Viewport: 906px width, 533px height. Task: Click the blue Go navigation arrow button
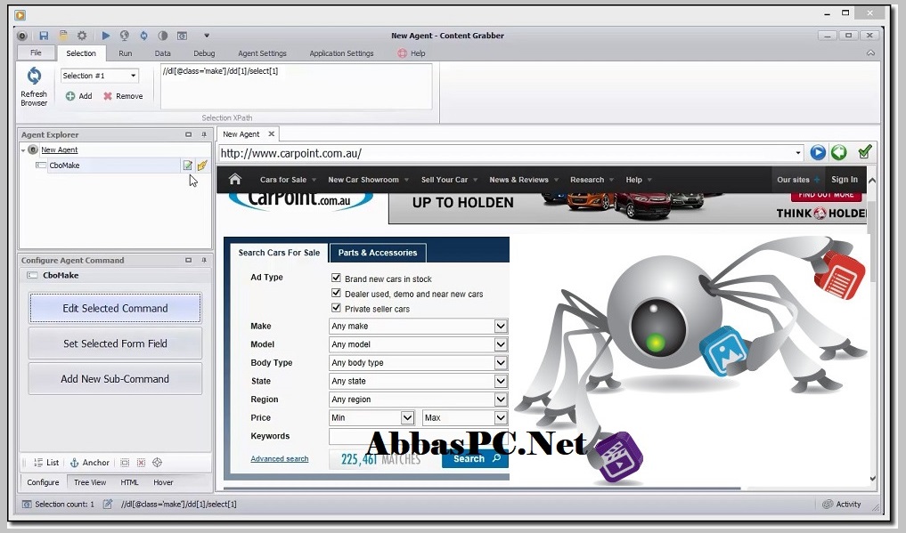[818, 152]
